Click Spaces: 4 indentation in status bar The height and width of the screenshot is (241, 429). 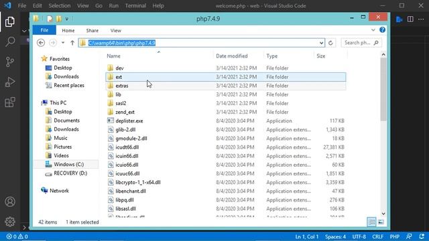tap(335, 236)
